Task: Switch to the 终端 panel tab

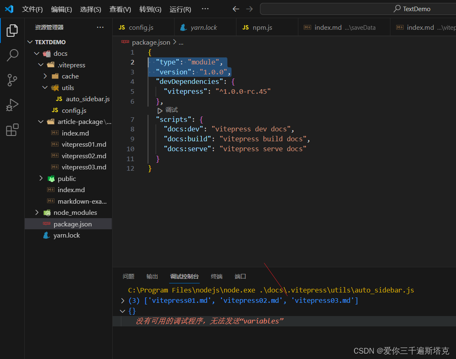Action: coord(216,276)
